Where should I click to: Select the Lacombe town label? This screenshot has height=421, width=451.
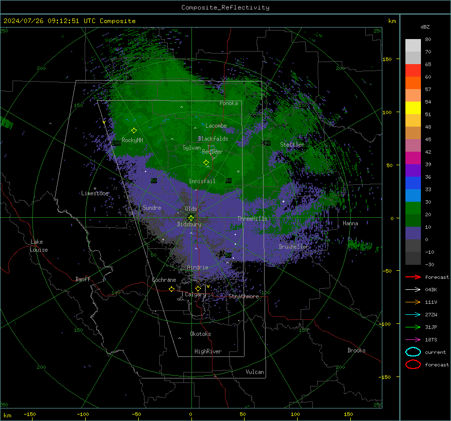pyautogui.click(x=216, y=126)
